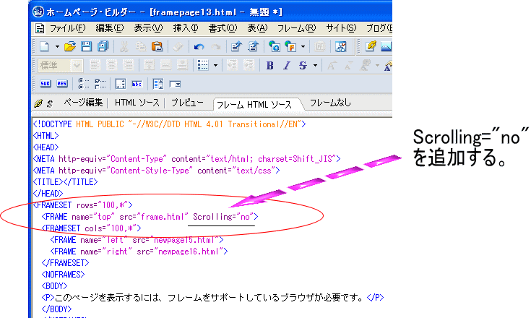Preview in Firefox browser icon
Viewport: 531px width, 318px height.
pyautogui.click(x=290, y=46)
